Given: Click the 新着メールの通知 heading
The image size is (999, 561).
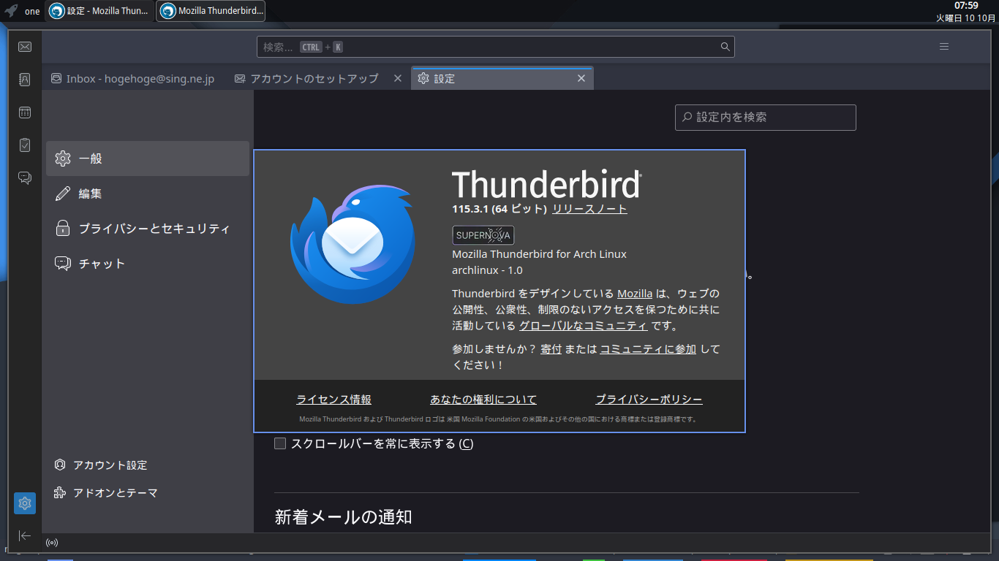Looking at the screenshot, I should pyautogui.click(x=343, y=517).
